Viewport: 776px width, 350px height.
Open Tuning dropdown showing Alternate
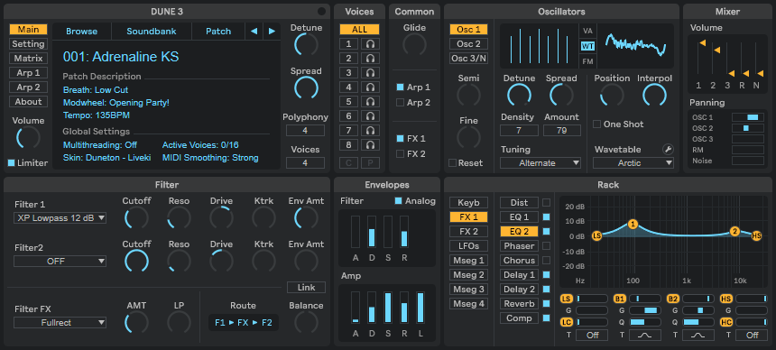540,163
